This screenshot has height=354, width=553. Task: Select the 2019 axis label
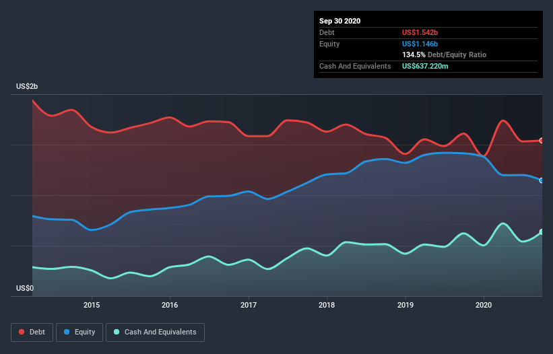405,305
